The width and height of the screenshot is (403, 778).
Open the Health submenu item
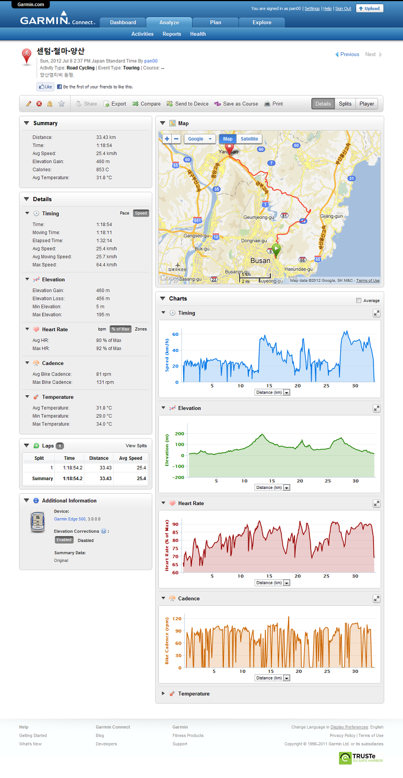(198, 34)
